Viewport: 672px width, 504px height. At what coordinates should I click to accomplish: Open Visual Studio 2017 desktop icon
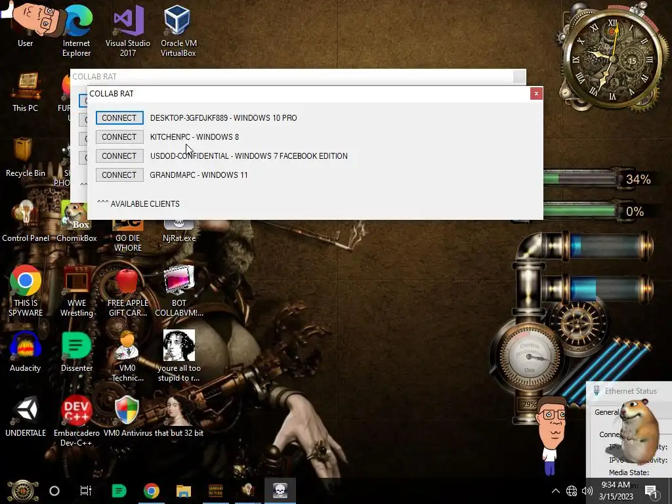(x=128, y=31)
